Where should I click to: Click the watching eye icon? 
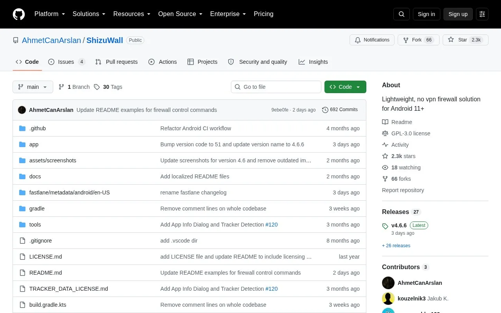(x=385, y=167)
